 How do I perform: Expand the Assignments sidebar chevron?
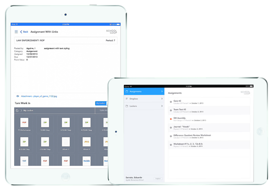162,91
